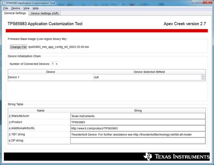Click the firmware file name text
This screenshot has width=214, height=165.
tap(59, 47)
